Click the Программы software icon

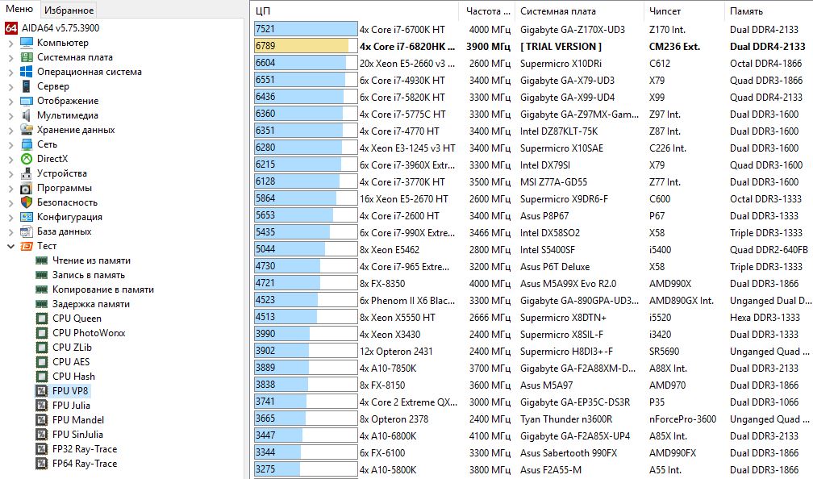[x=27, y=188]
